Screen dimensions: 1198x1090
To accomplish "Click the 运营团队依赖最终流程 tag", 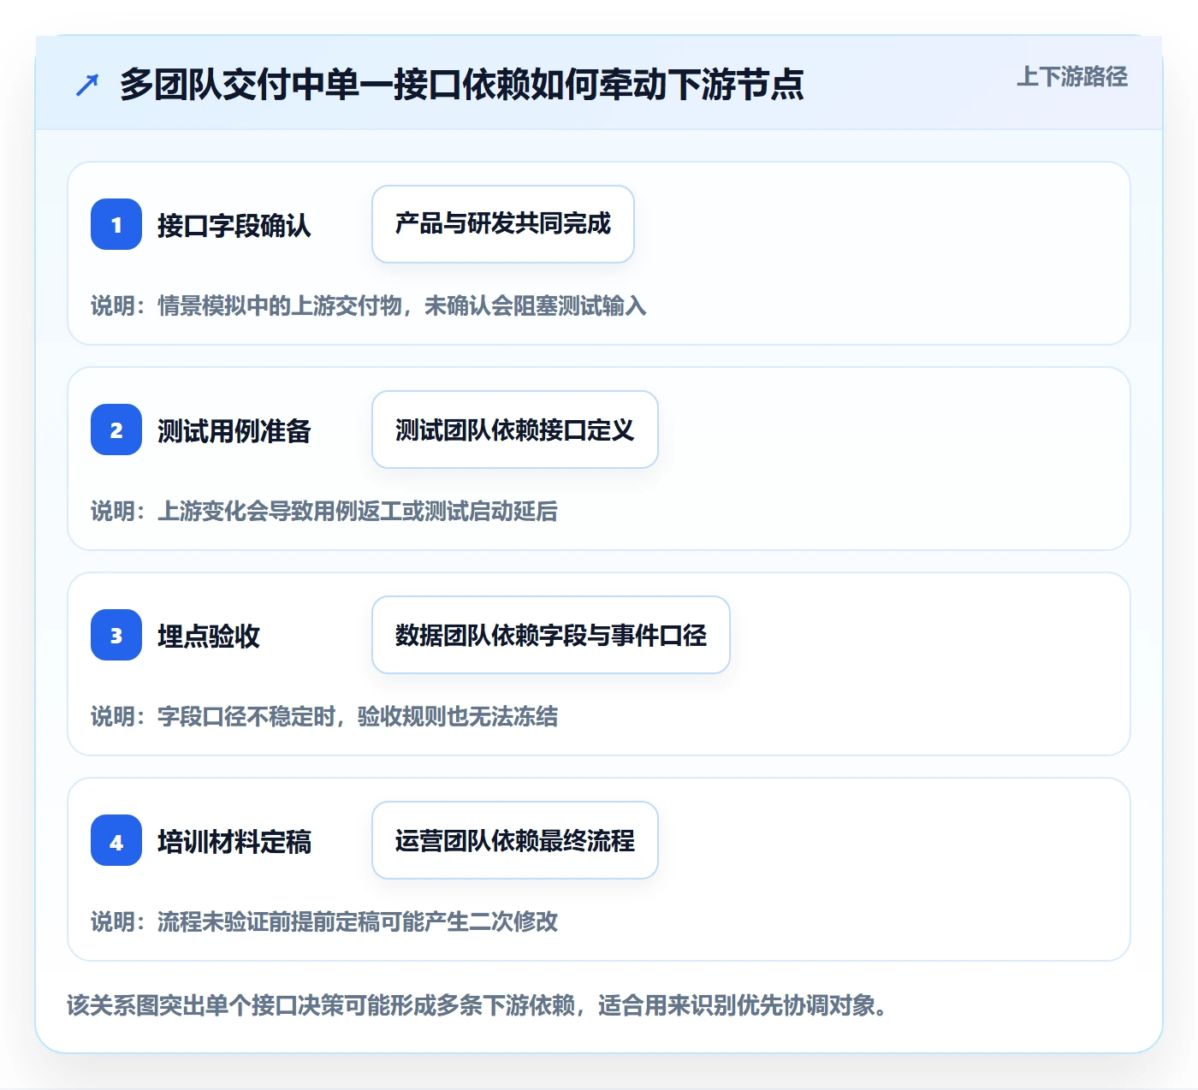I will pyautogui.click(x=515, y=840).
